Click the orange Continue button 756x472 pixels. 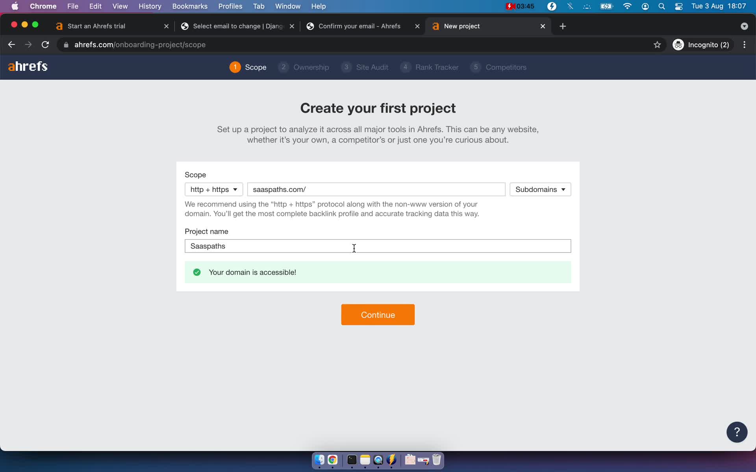378,314
